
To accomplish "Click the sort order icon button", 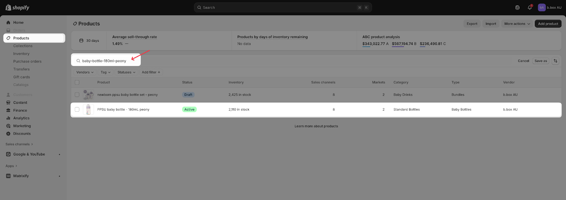I will 555,61.
